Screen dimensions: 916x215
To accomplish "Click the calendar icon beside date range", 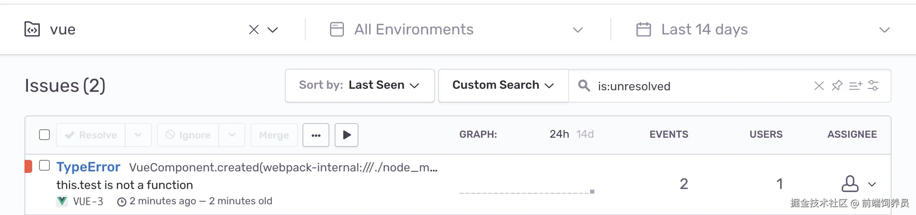I will [x=643, y=29].
